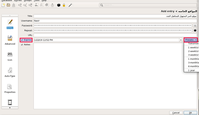Viewport: 199px width, 115px height.
Task: Click the Cancel button
Action: point(176,113)
